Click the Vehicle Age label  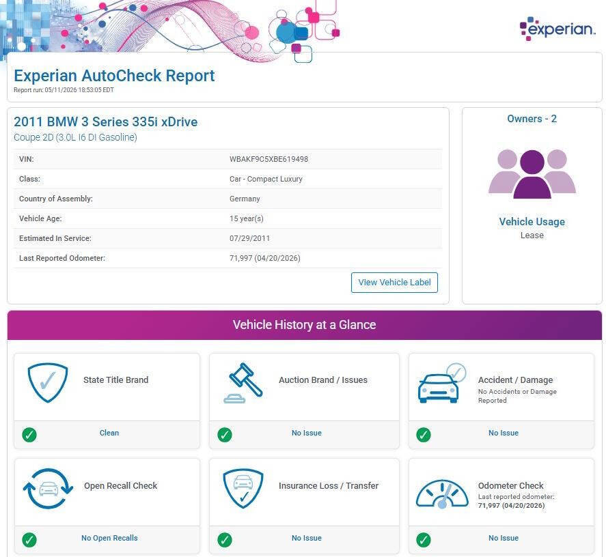pos(40,218)
